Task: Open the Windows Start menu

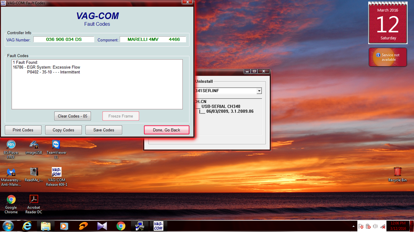Action: 7,226
